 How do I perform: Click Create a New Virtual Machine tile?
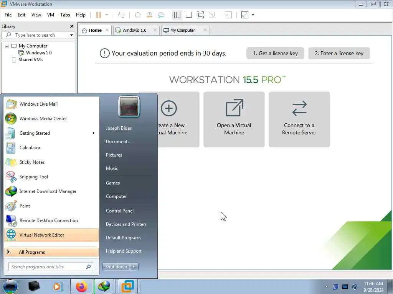[178, 119]
